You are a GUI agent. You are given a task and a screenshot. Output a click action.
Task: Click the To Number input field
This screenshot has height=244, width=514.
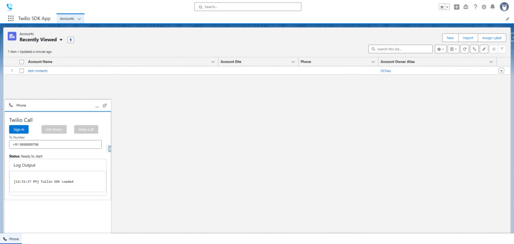coord(55,144)
